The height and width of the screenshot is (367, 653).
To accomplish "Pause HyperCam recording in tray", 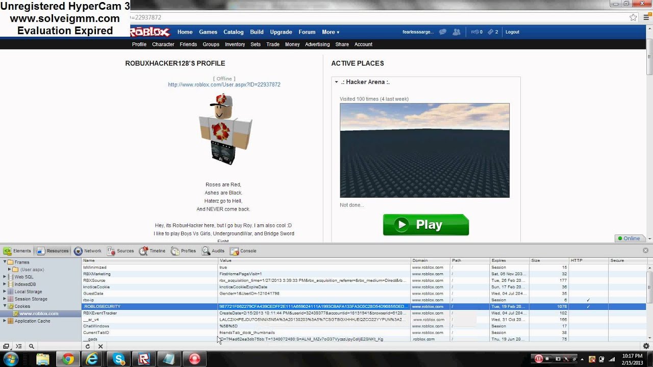I will [x=538, y=359].
